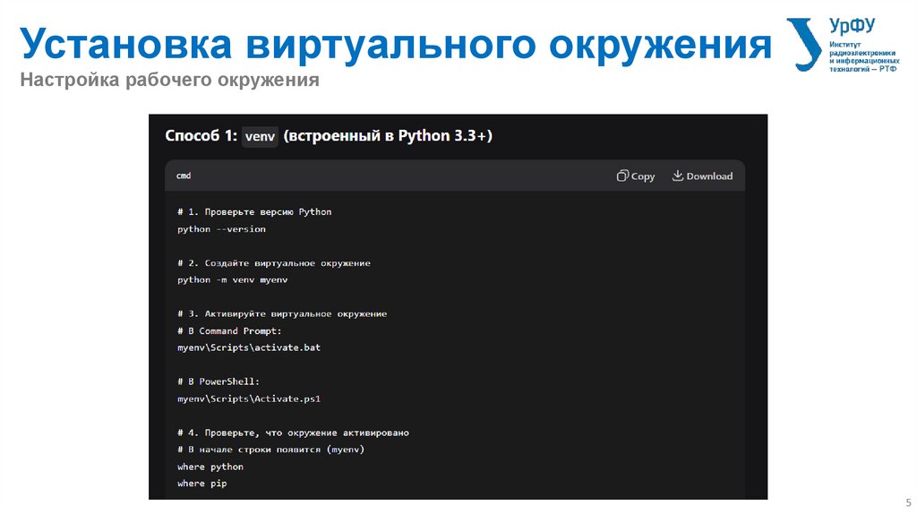Image resolution: width=917 pixels, height=514 pixels.
Task: Click subtitle 'Настройка рабочего окружения'
Action: click(x=169, y=80)
